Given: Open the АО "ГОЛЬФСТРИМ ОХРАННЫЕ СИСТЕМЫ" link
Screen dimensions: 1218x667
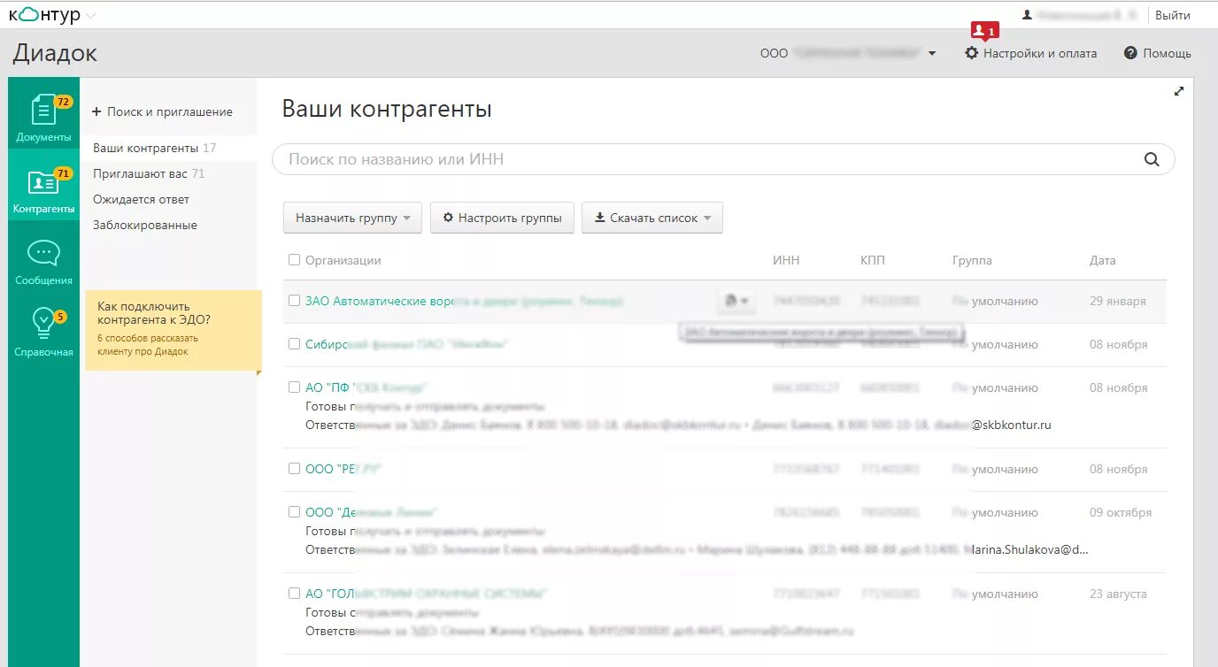Looking at the screenshot, I should (x=426, y=594).
